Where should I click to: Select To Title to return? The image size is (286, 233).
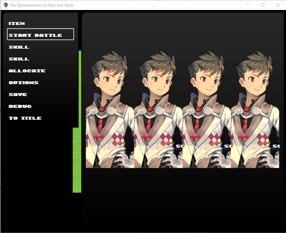(x=25, y=118)
